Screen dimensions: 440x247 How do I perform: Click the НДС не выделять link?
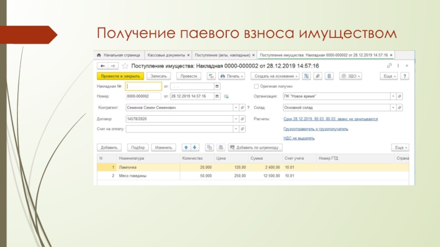coord(299,138)
